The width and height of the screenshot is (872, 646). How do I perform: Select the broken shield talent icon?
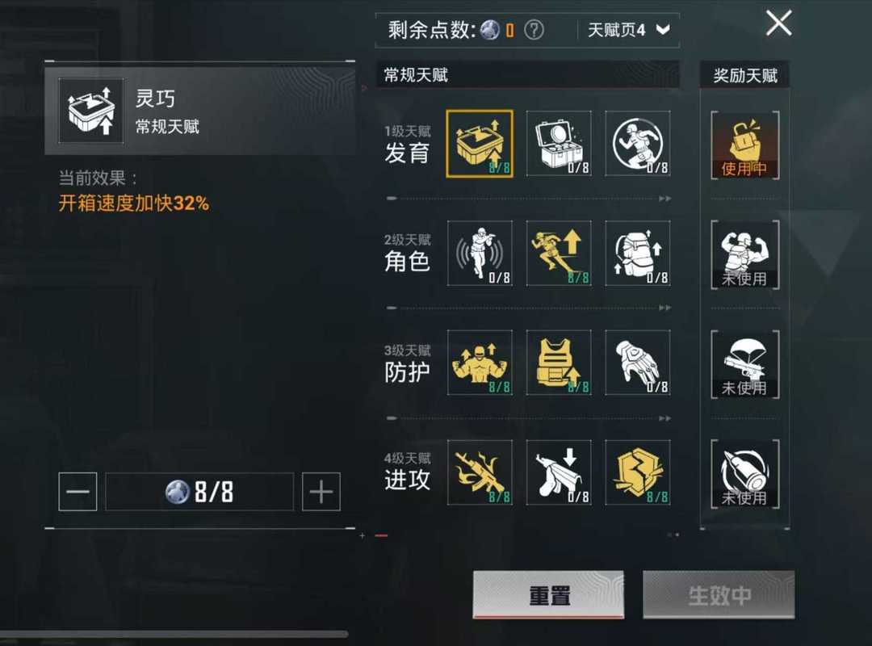coord(637,472)
